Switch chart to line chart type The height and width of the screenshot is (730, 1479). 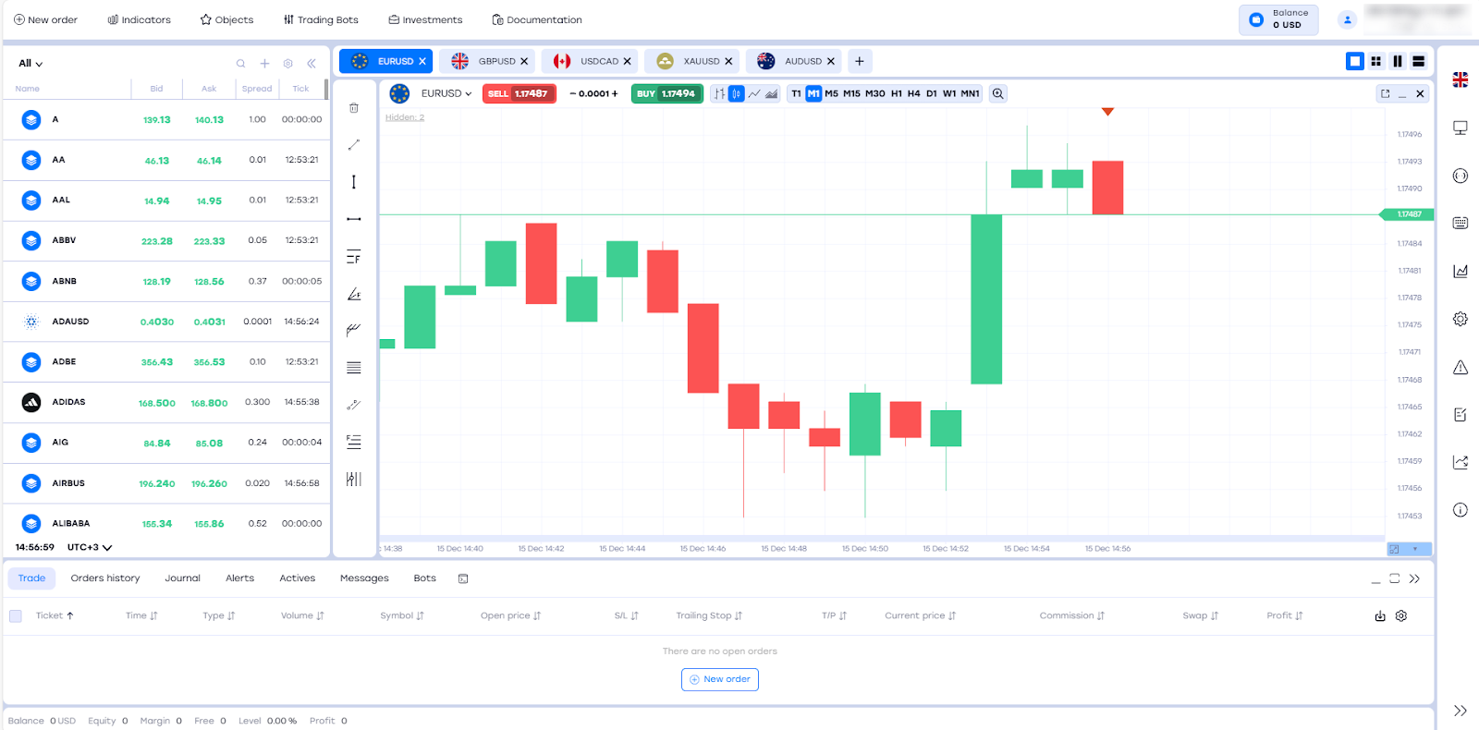pyautogui.click(x=754, y=93)
